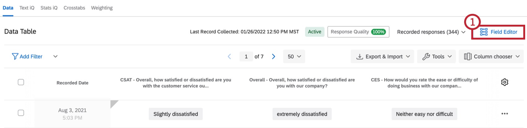The height and width of the screenshot is (128, 527).
Task: Click the Slightly dissatisfied response cell
Action: pos(176,114)
